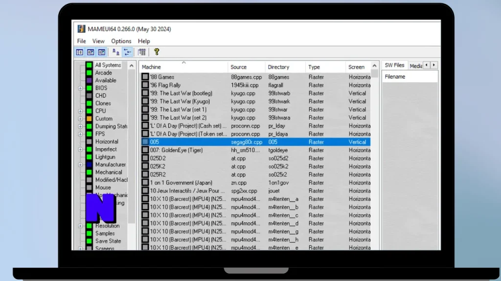Image resolution: width=501 pixels, height=281 pixels.
Task: Toggle the folder list toolbar icon
Action: [80, 52]
